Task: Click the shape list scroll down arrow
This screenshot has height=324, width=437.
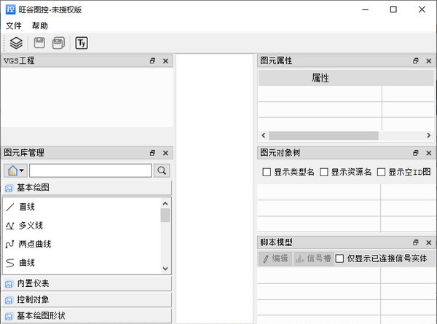Action: [x=165, y=269]
